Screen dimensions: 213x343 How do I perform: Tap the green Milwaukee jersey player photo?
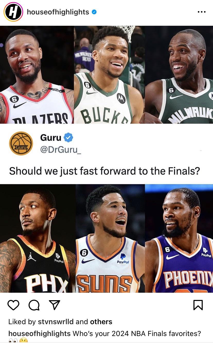[x=179, y=75]
